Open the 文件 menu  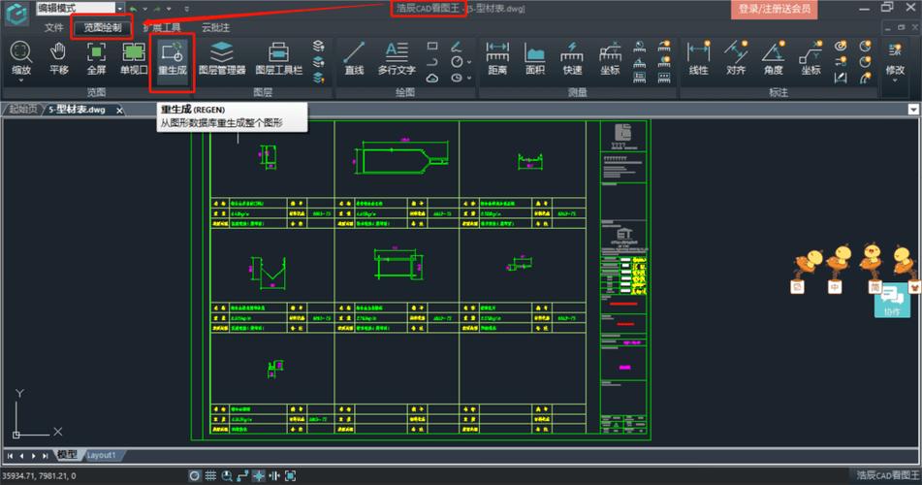point(53,28)
